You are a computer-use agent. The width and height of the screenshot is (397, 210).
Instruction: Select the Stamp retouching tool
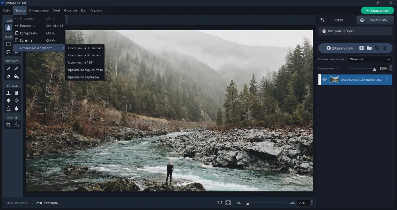(8, 93)
